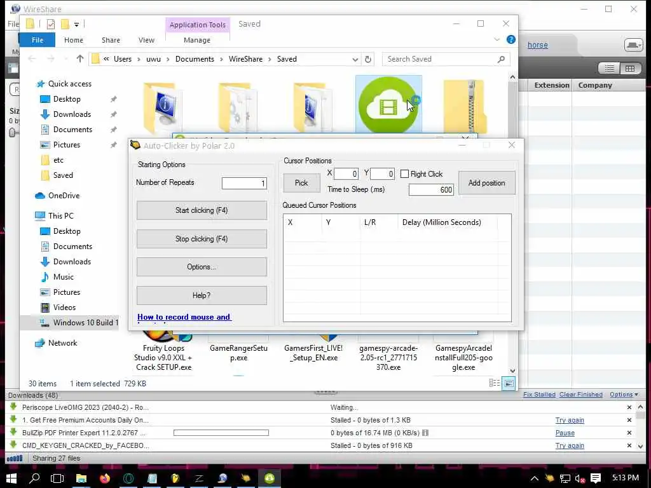
Task: Switch Explorer to details view icon
Action: tap(494, 384)
